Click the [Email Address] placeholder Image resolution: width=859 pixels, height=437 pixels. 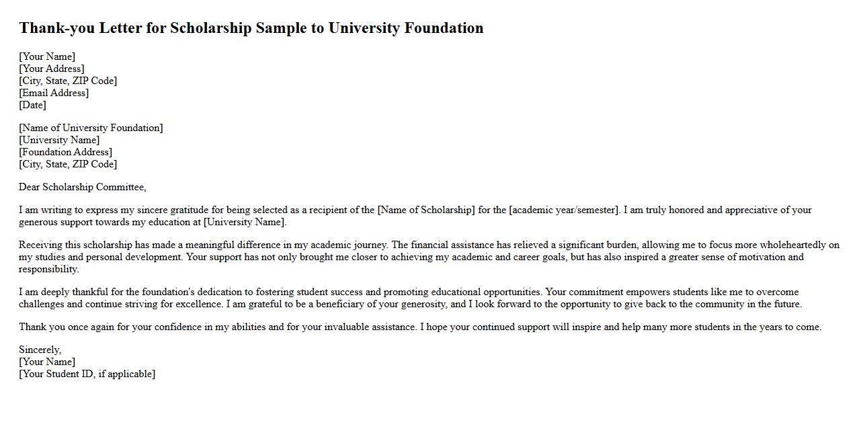54,93
